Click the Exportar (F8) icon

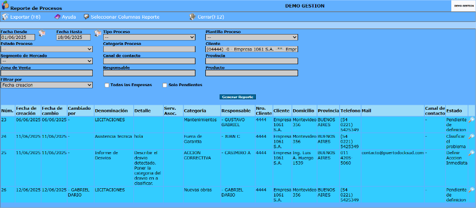(5, 17)
